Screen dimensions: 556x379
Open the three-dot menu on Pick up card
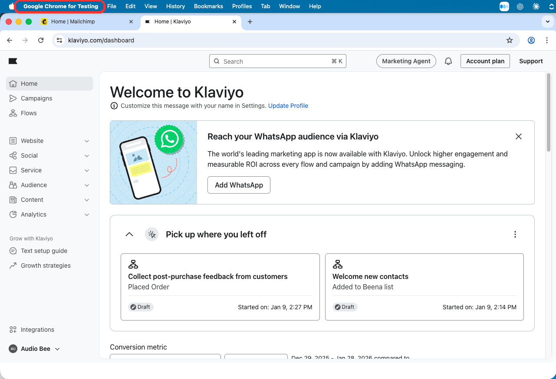515,234
